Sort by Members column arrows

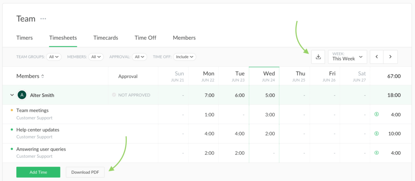(x=42, y=76)
